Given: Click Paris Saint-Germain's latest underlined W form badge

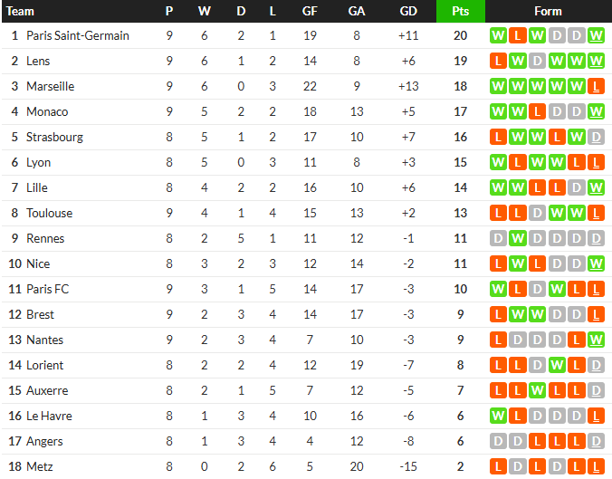Looking at the screenshot, I should tap(596, 35).
